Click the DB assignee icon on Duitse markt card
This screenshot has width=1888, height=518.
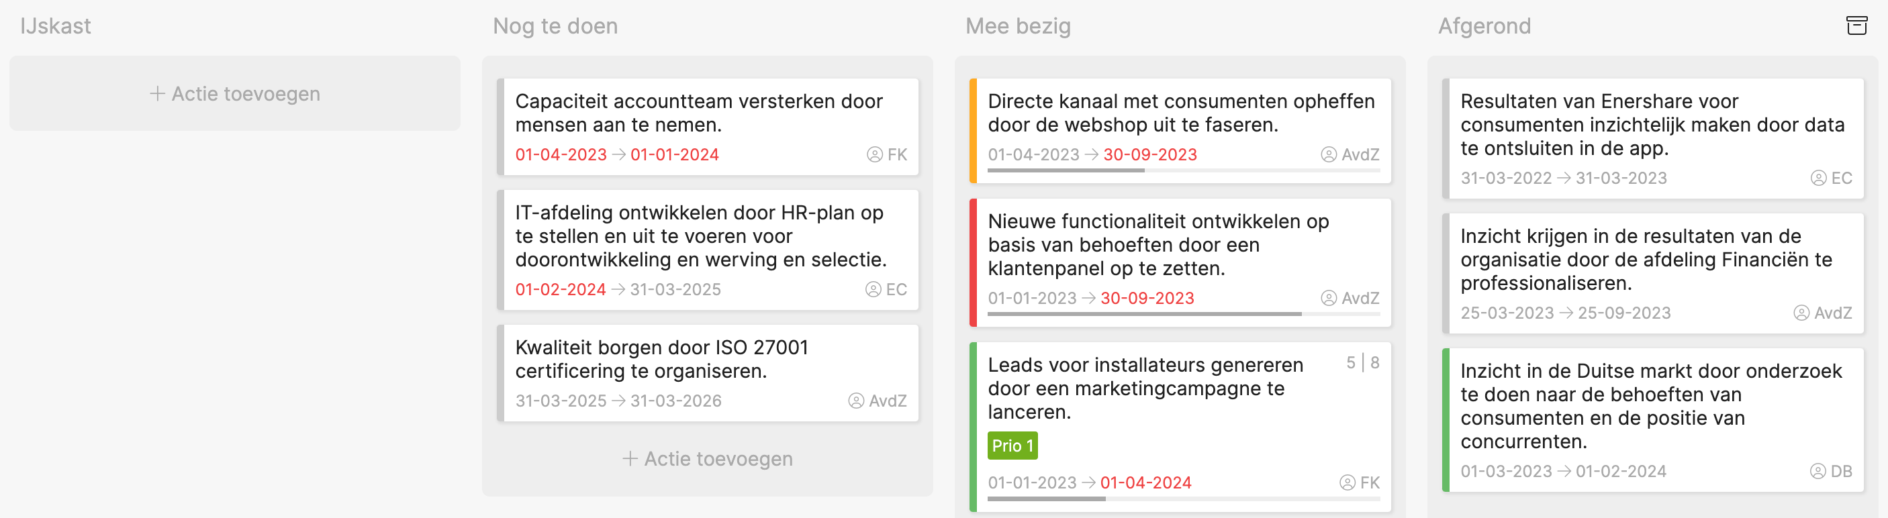click(1818, 471)
